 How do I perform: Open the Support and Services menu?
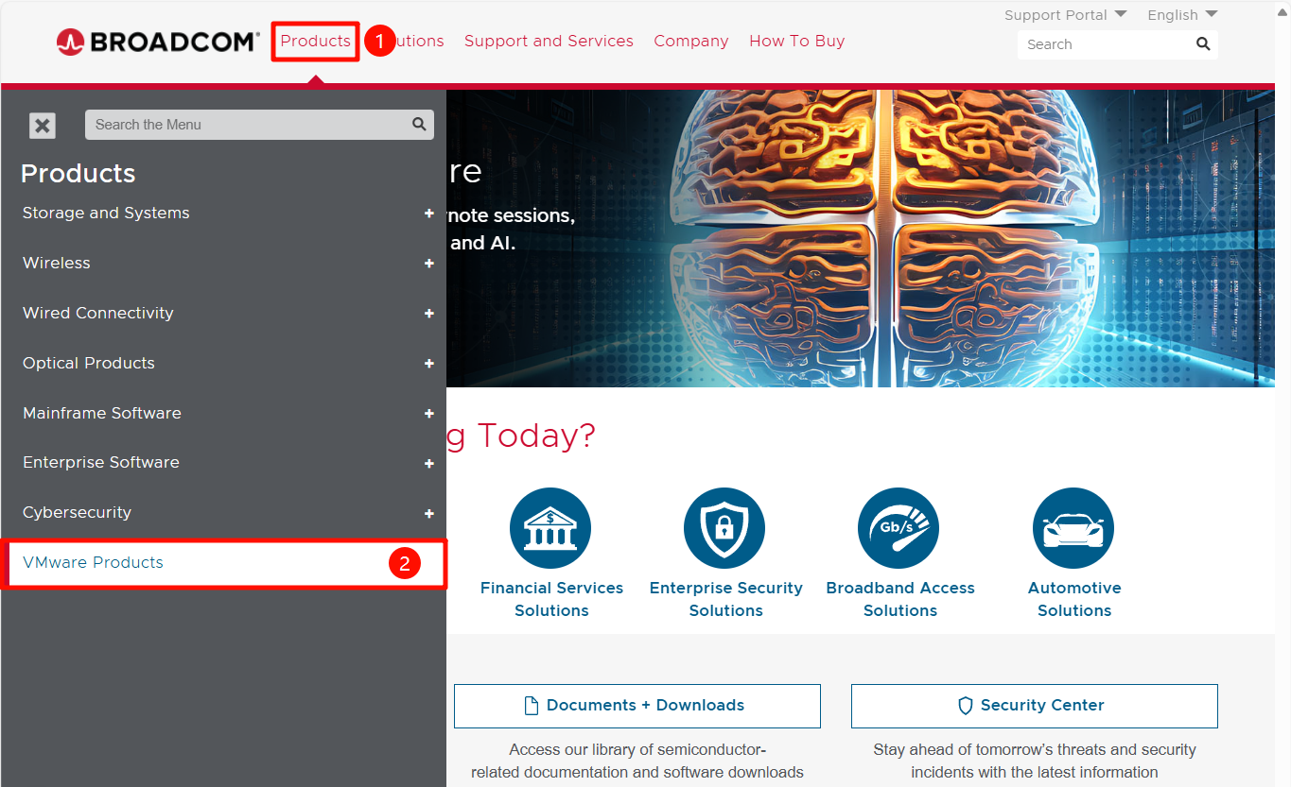tap(549, 42)
